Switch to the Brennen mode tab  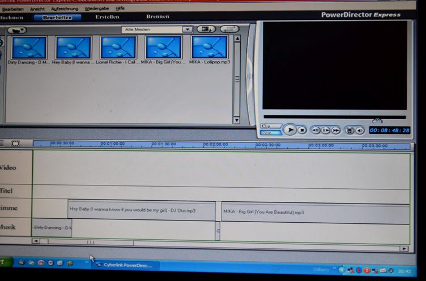coord(157,16)
